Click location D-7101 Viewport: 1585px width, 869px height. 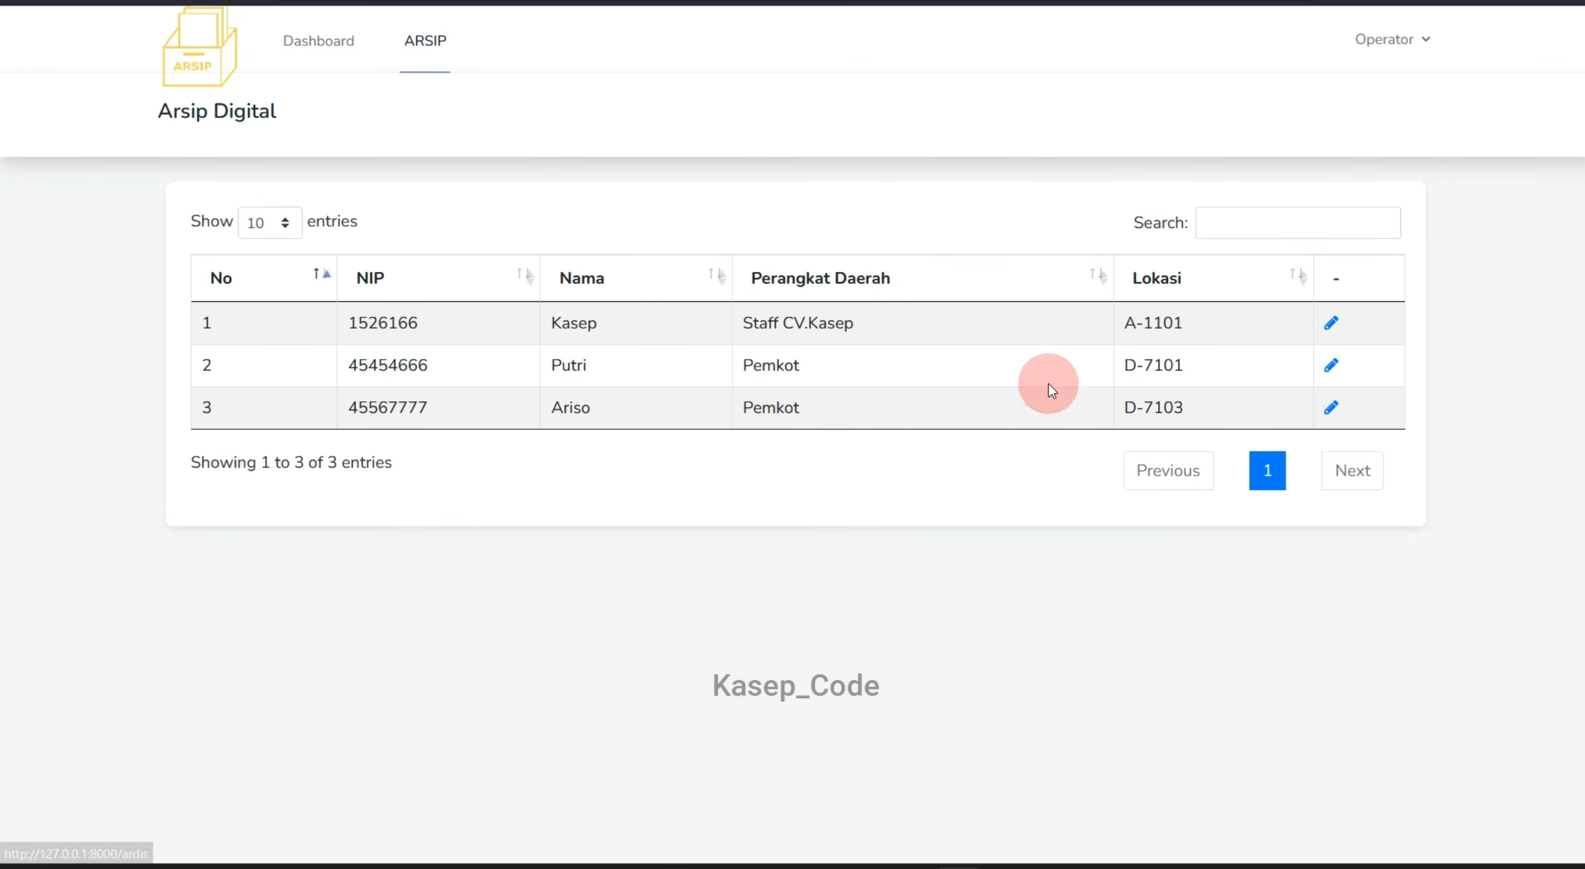pos(1153,365)
